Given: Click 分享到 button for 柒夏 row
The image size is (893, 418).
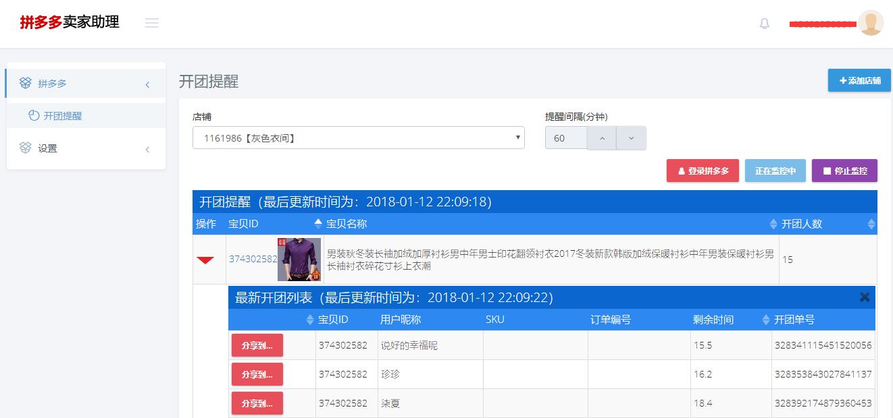Looking at the screenshot, I should [257, 403].
